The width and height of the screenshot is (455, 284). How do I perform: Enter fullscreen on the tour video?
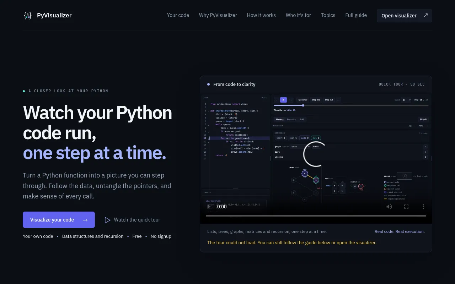(x=406, y=207)
